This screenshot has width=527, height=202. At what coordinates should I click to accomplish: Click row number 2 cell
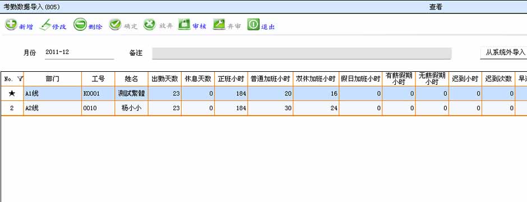tap(12, 108)
